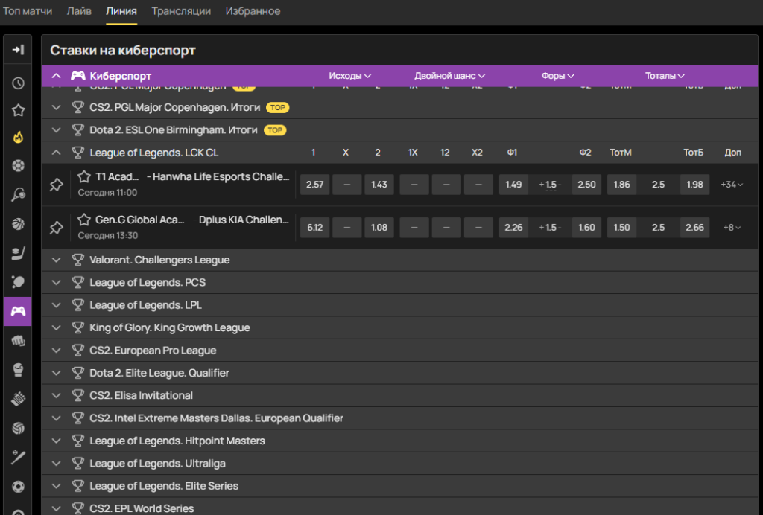The width and height of the screenshot is (763, 515).
Task: Bet on Dplus KIA win at 1.08
Action: click(379, 228)
